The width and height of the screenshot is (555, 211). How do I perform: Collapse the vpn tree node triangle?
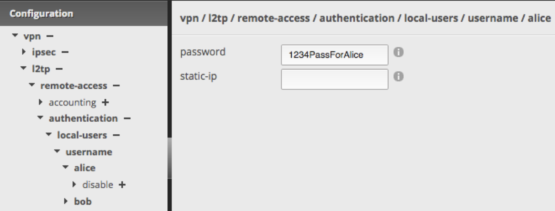pos(14,36)
